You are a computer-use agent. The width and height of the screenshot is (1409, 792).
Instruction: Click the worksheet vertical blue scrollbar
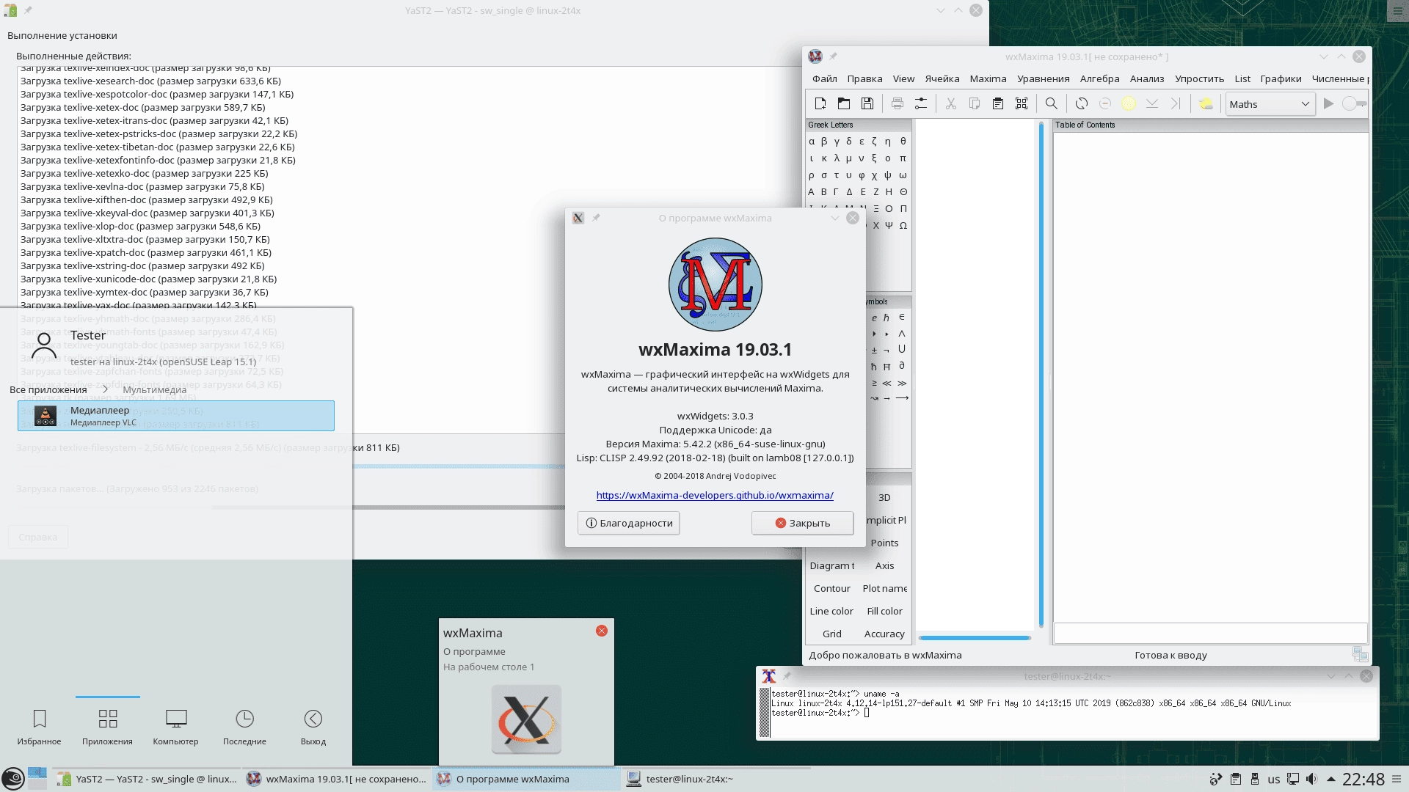1041,375
